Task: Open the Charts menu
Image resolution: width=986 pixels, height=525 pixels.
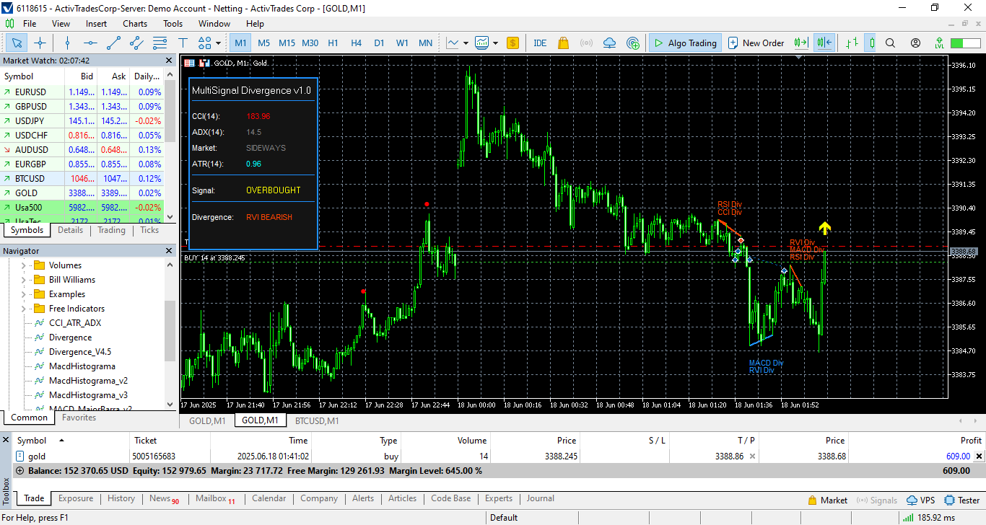Action: coord(135,23)
